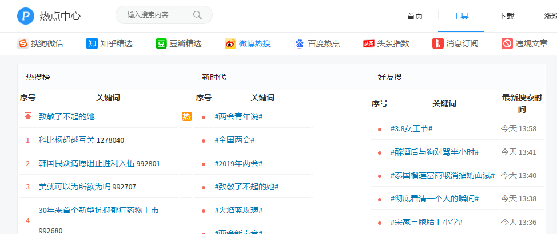Viewport: 557px width, 234px height.
Task: Select the 工具 navigation tab
Action: 460,16
